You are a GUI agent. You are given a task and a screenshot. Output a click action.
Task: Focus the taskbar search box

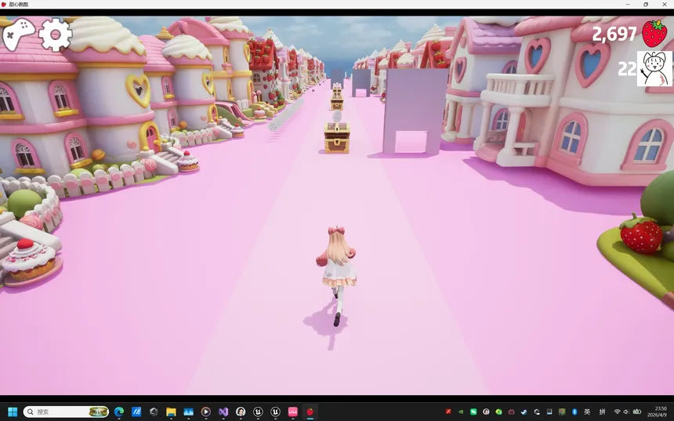66,412
